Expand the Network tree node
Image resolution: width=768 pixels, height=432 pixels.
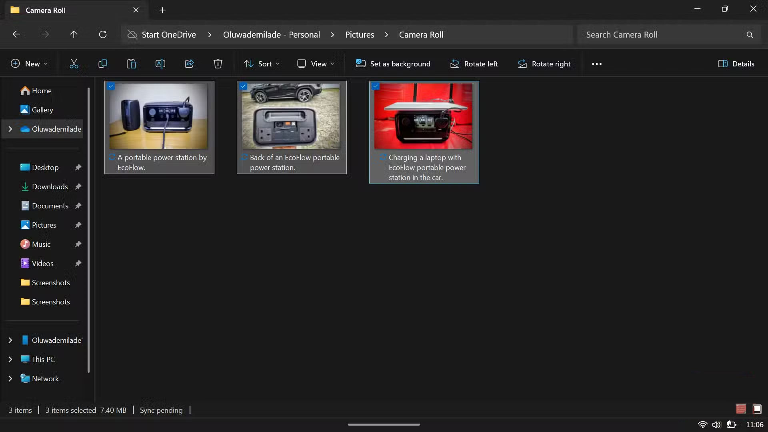(10, 378)
